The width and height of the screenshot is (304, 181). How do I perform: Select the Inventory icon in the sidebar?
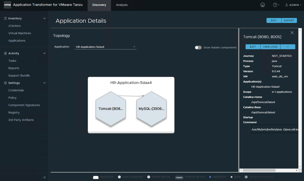click(x=5, y=18)
